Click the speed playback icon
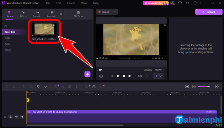Screen dimensions: 224x128 77,86
